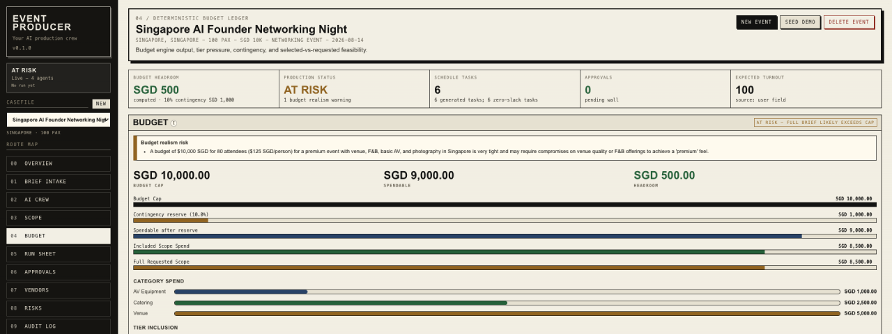Click the Contingency reserve bar

(x=505, y=220)
